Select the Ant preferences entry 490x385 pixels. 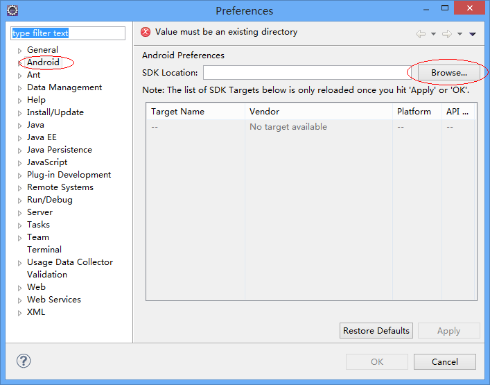point(33,75)
